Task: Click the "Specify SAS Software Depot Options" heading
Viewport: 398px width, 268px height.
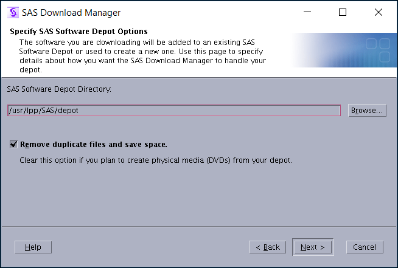Action: tap(79, 31)
